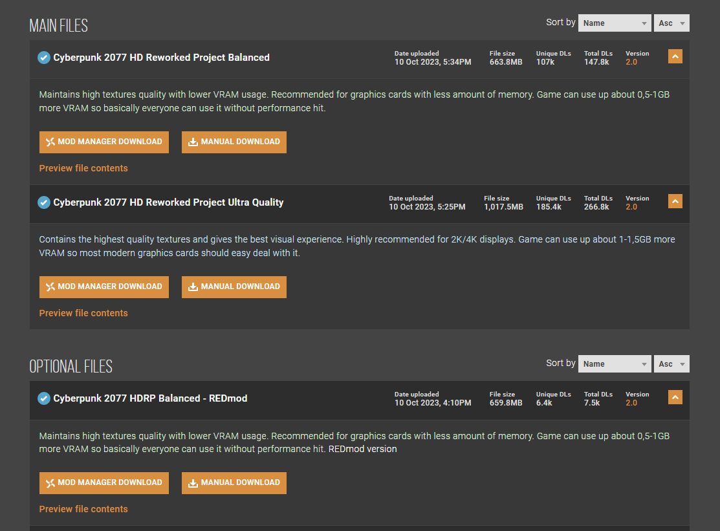720x531 pixels.
Task: Click version 2.0 of Balanced main file
Action: coord(631,62)
